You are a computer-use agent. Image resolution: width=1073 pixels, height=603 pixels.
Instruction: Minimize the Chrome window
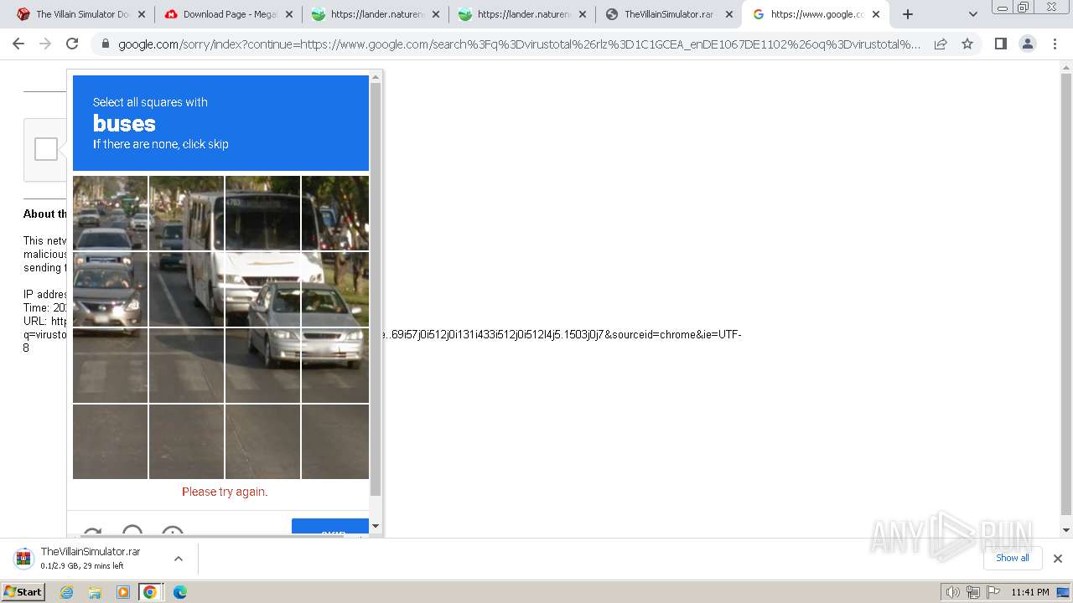pyautogui.click(x=1003, y=8)
